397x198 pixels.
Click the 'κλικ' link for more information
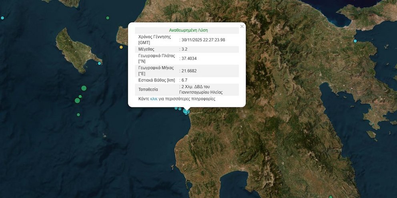[154, 99]
